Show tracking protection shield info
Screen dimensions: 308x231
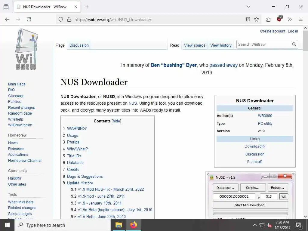(x=61, y=19)
